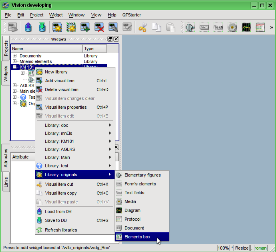Click the 100% zoom indicator in status bar
276x252 pixels.
tap(223, 248)
